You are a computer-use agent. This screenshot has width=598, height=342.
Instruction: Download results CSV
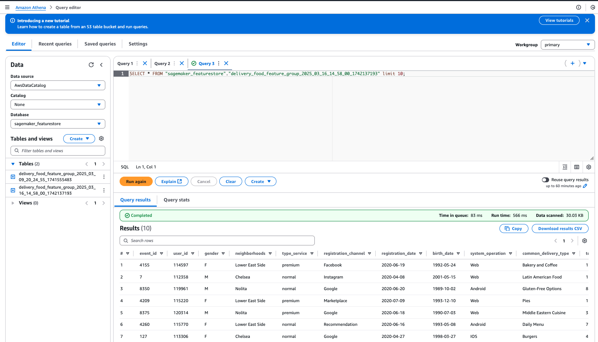[x=560, y=229]
